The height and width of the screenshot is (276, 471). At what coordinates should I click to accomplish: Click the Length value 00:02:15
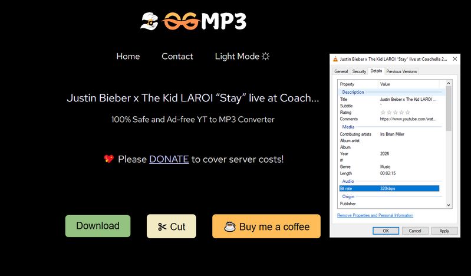pyautogui.click(x=388, y=173)
